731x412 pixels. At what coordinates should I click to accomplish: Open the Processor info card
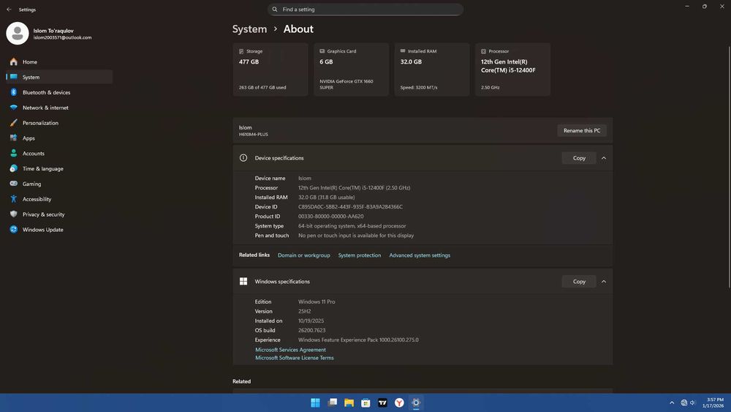(x=513, y=70)
